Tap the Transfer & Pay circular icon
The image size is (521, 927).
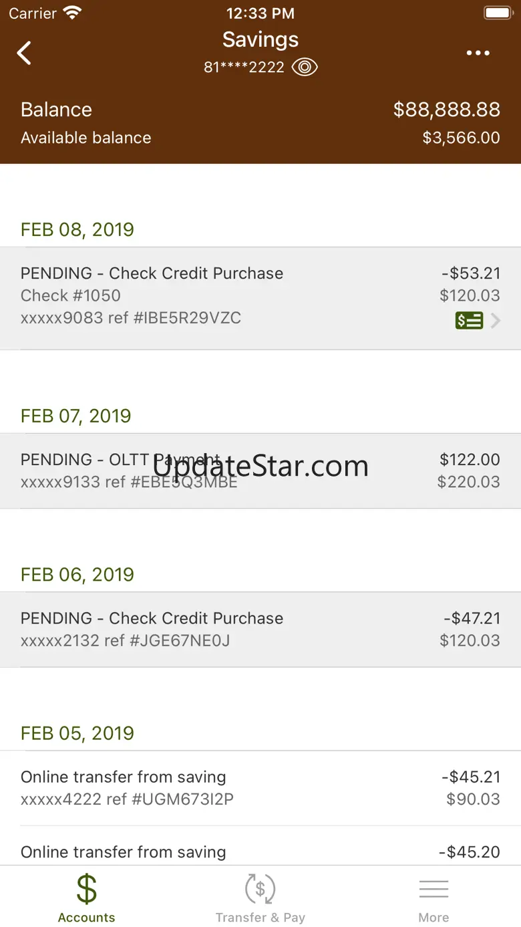[x=260, y=889]
